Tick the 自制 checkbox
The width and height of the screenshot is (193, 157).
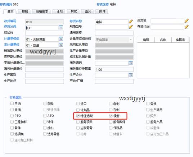[x=111, y=104]
